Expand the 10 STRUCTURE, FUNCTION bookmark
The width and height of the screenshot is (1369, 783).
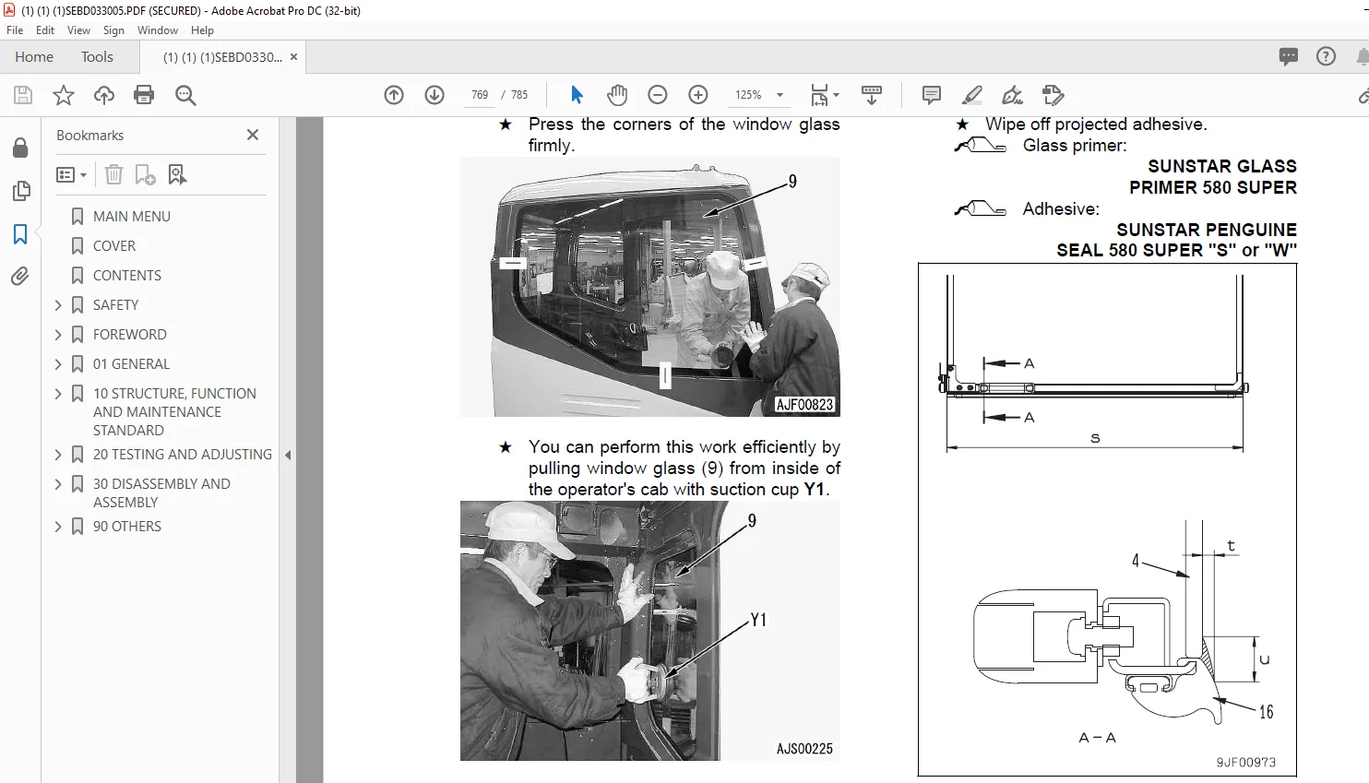pyautogui.click(x=58, y=394)
